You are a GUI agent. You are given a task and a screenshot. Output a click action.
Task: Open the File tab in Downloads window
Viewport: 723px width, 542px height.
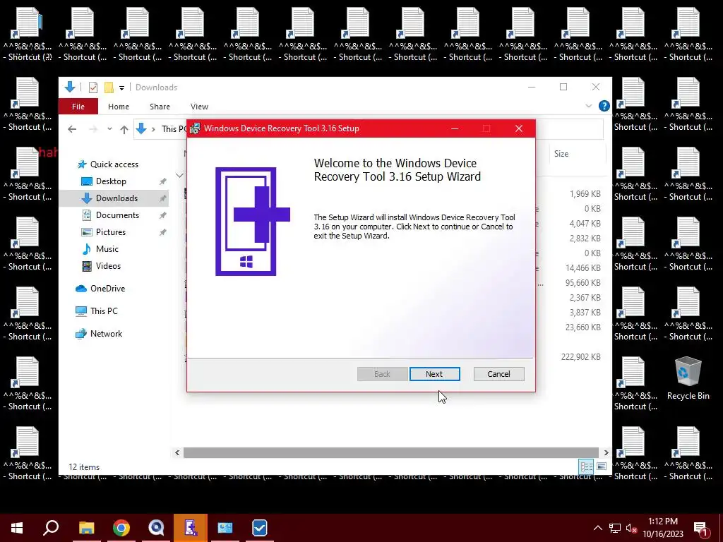coord(78,107)
